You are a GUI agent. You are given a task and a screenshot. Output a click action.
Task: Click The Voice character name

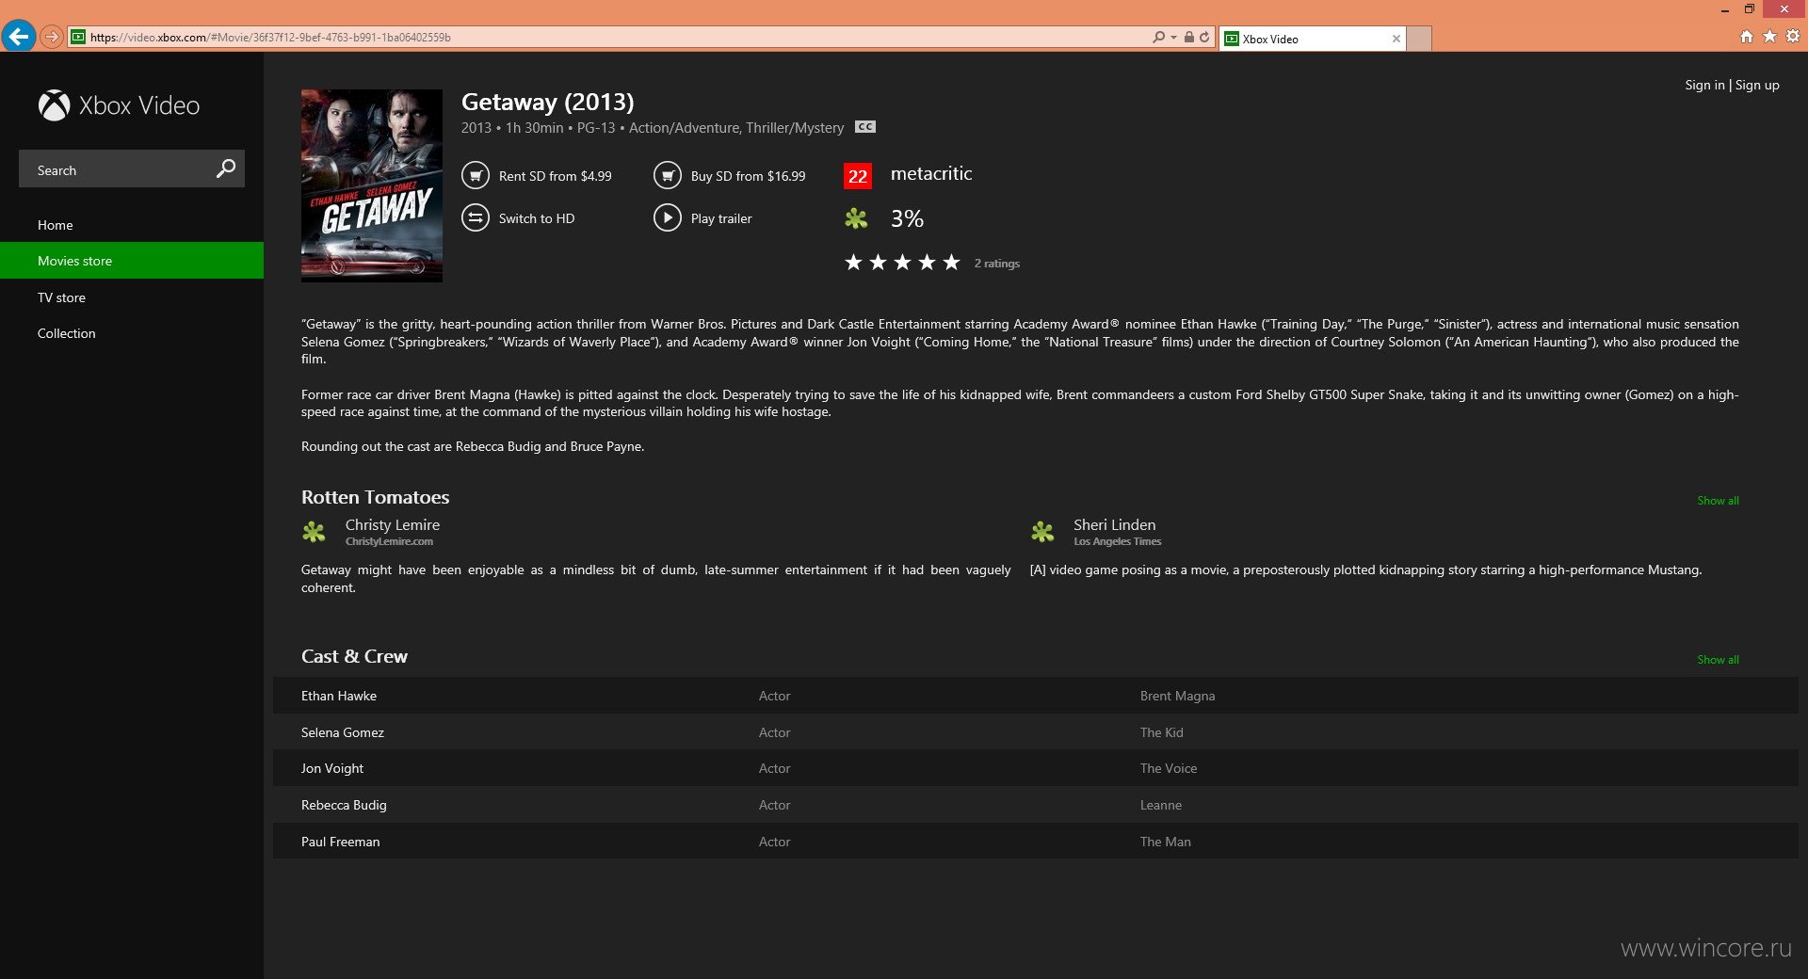[x=1169, y=769]
